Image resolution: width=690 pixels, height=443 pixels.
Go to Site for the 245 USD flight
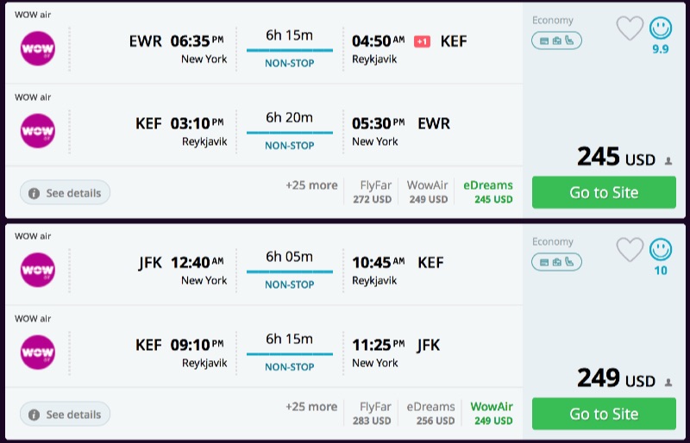point(604,192)
